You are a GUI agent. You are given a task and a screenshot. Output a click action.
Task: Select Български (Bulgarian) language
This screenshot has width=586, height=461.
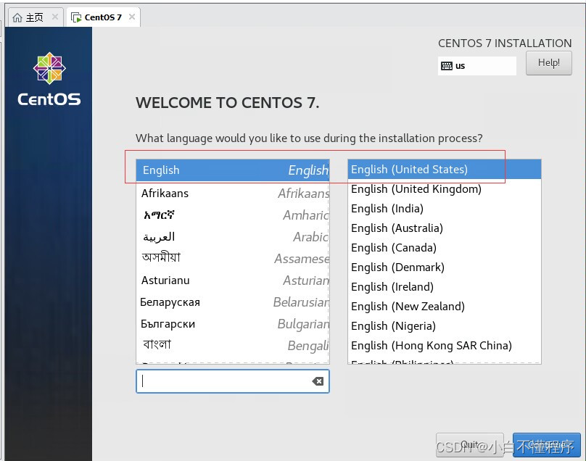[x=233, y=323]
